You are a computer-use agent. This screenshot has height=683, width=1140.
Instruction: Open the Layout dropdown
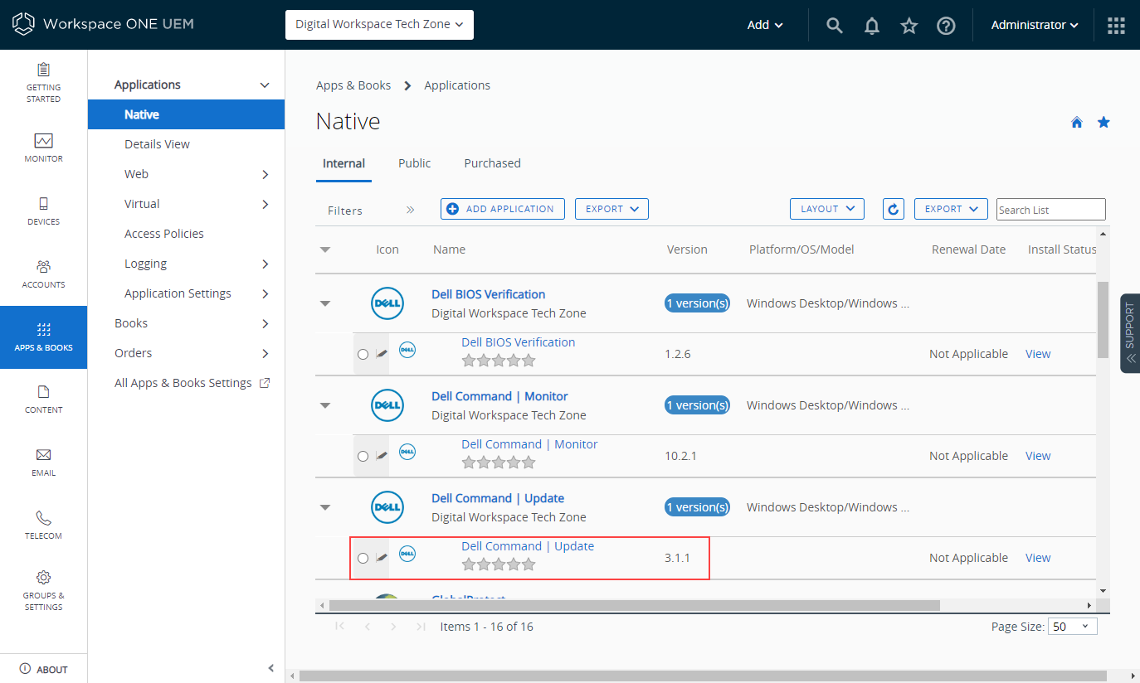tap(826, 209)
